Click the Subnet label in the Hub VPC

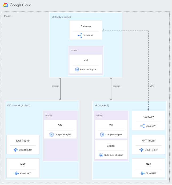(x=74, y=51)
